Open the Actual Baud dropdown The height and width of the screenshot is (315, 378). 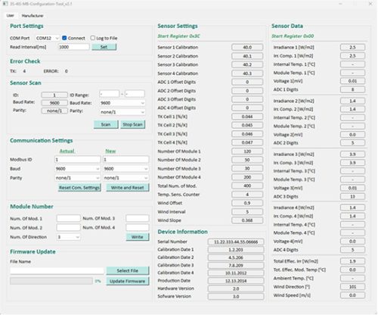pyautogui.click(x=77, y=169)
